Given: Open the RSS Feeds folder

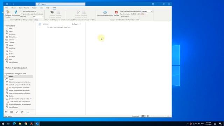Looking at the screenshot, I should (12, 57).
